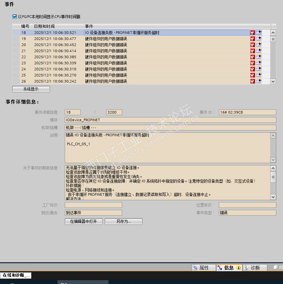Click the red error icon for event 18

tap(252, 33)
